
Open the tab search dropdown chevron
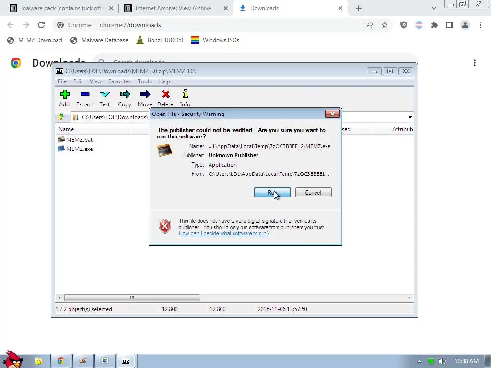[433, 8]
